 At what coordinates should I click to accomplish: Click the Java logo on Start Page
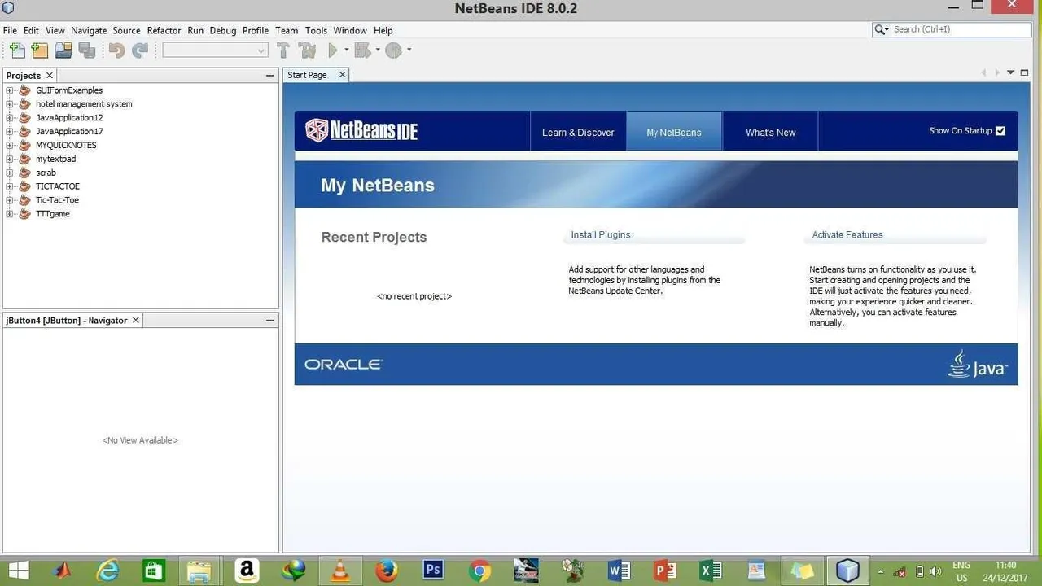tap(978, 365)
